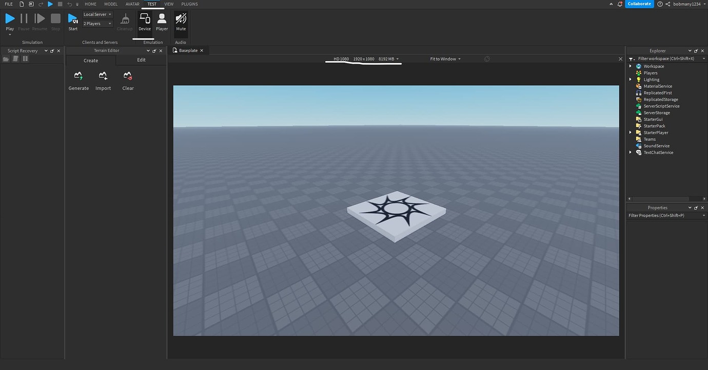708x370 pixels.
Task: Click the Stop simulation icon
Action: click(55, 18)
